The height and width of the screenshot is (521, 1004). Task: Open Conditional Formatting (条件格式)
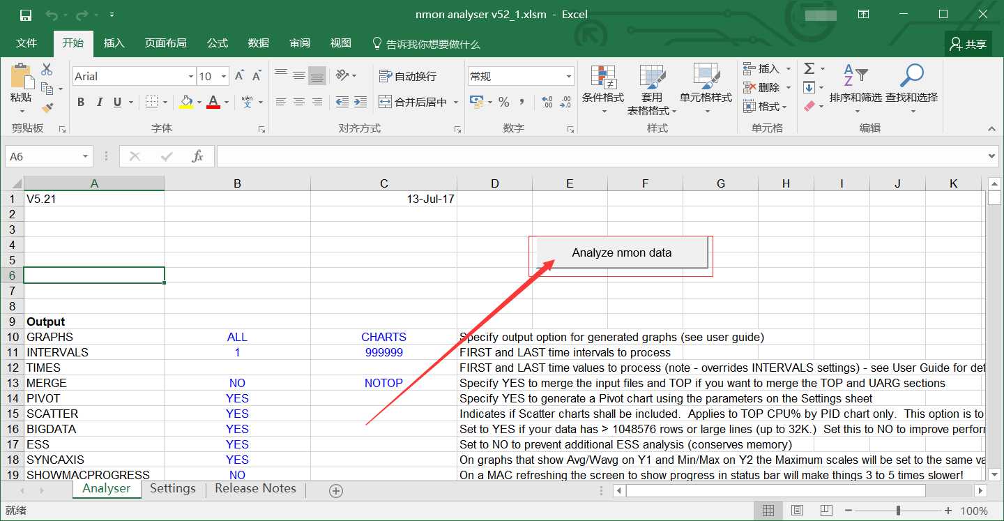(603, 89)
